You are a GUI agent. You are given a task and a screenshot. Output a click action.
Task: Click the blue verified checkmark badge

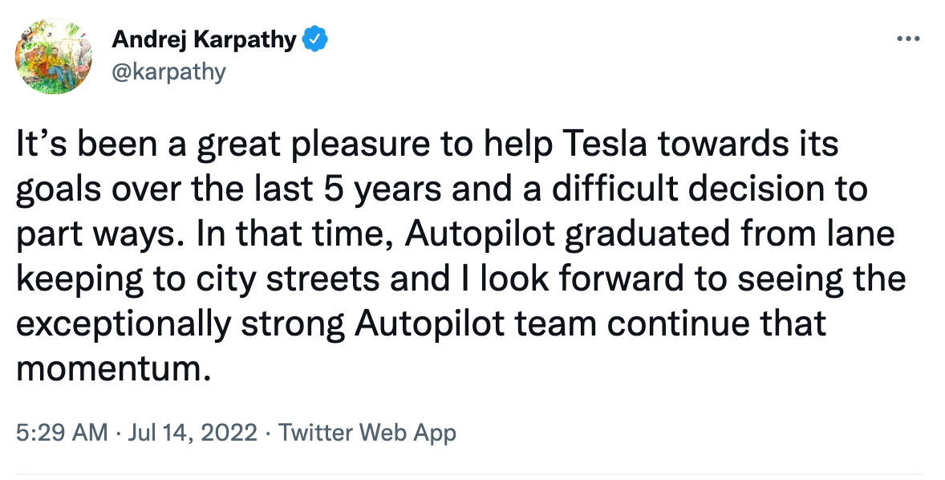(x=315, y=40)
